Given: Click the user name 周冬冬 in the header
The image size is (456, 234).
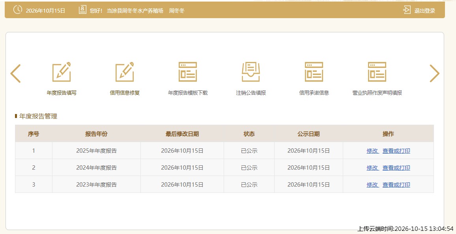Looking at the screenshot, I should pyautogui.click(x=177, y=11).
